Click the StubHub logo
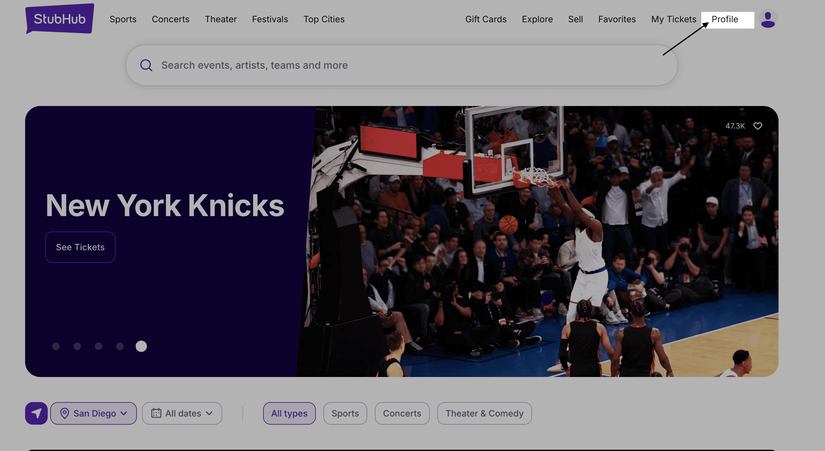This screenshot has height=451, width=825. 60,19
